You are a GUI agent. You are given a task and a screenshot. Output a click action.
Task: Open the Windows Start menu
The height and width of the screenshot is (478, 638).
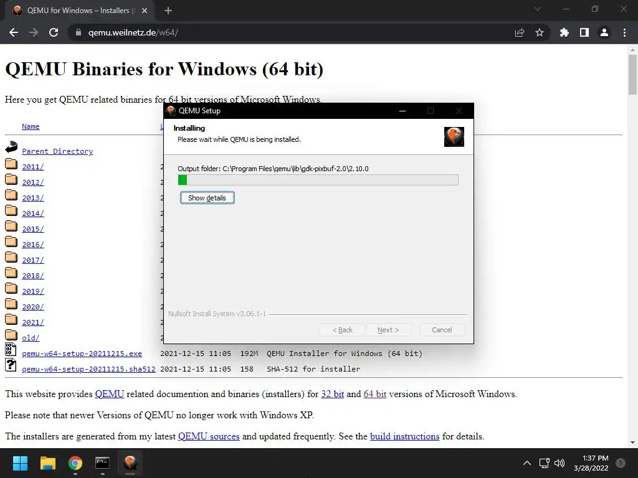[20, 463]
